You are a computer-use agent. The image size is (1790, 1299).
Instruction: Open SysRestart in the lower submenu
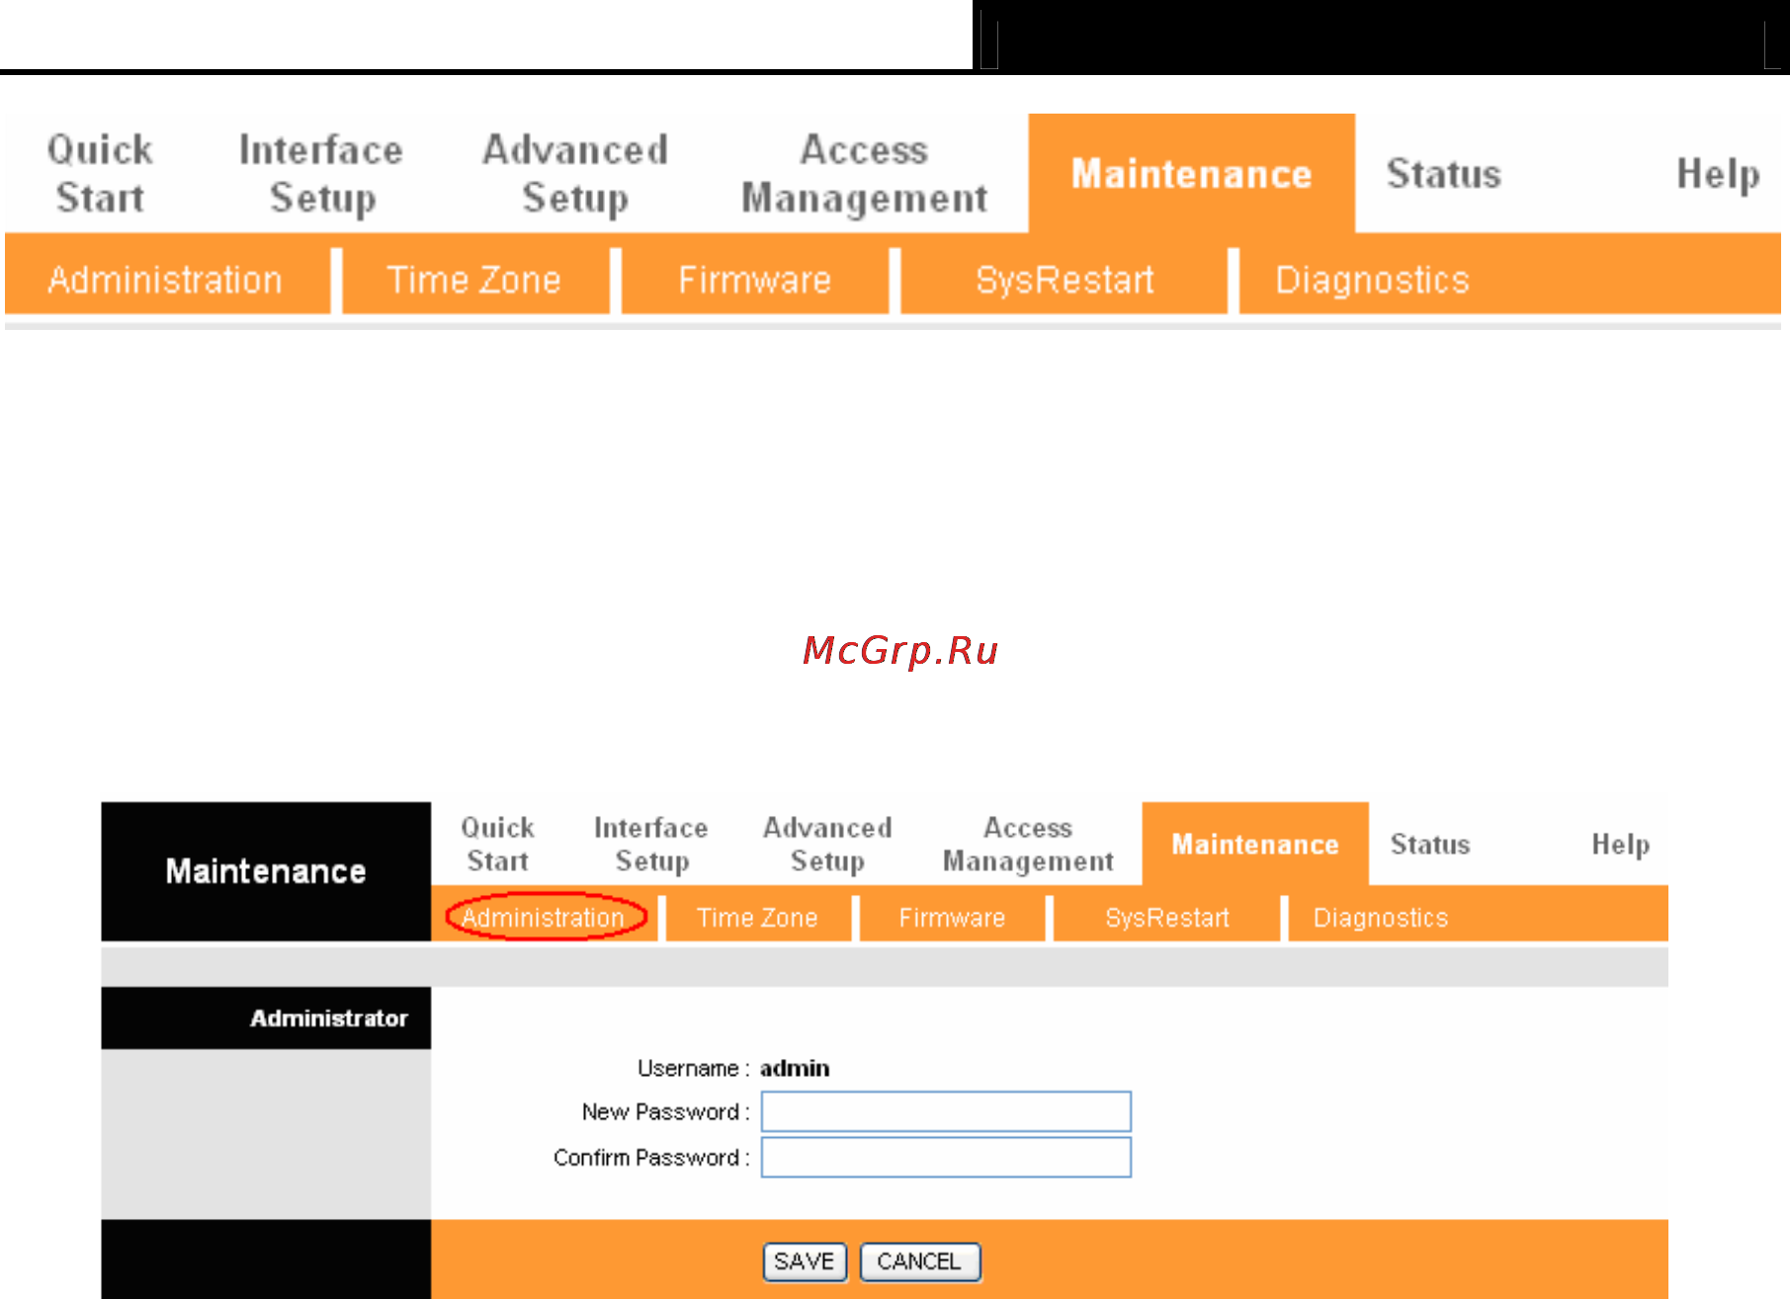(1167, 918)
